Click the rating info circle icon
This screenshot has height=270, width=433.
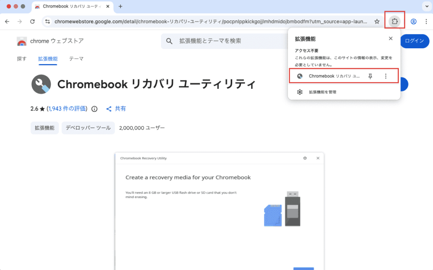94,109
